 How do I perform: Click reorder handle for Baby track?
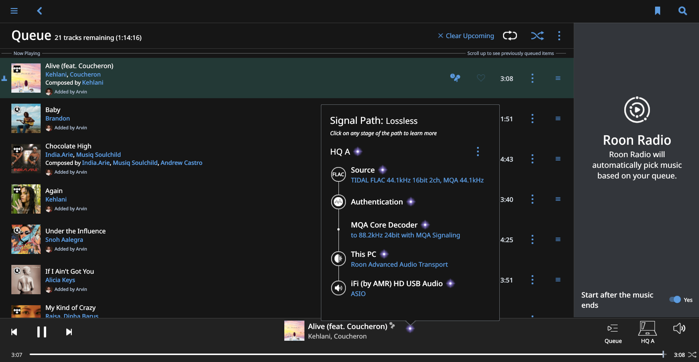(x=558, y=118)
